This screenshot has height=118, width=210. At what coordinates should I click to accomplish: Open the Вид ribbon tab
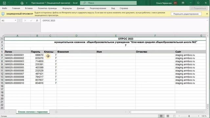tap(113, 8)
